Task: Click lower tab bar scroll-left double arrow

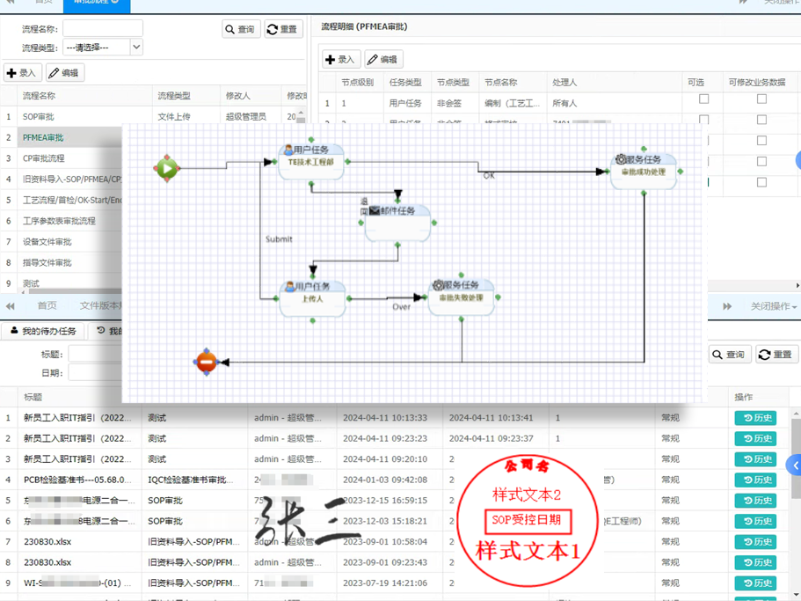Action: (11, 306)
